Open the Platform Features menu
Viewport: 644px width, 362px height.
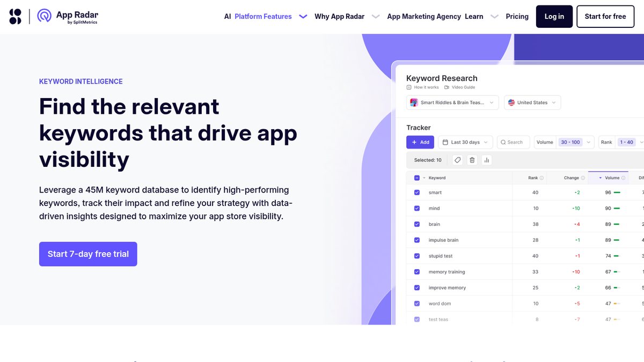[263, 17]
